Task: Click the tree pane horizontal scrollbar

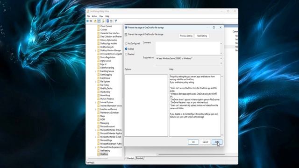Action: 98,158
